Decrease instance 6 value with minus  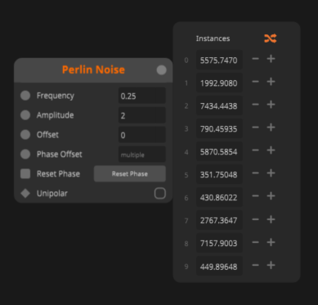255,196
